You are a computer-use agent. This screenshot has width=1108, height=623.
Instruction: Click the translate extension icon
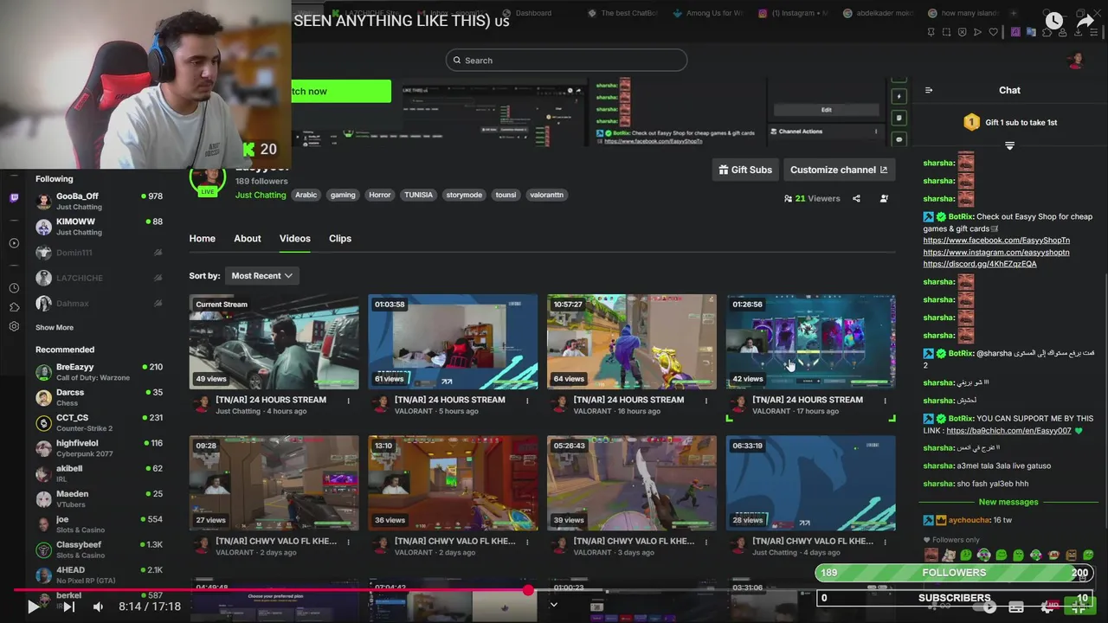(x=1031, y=32)
